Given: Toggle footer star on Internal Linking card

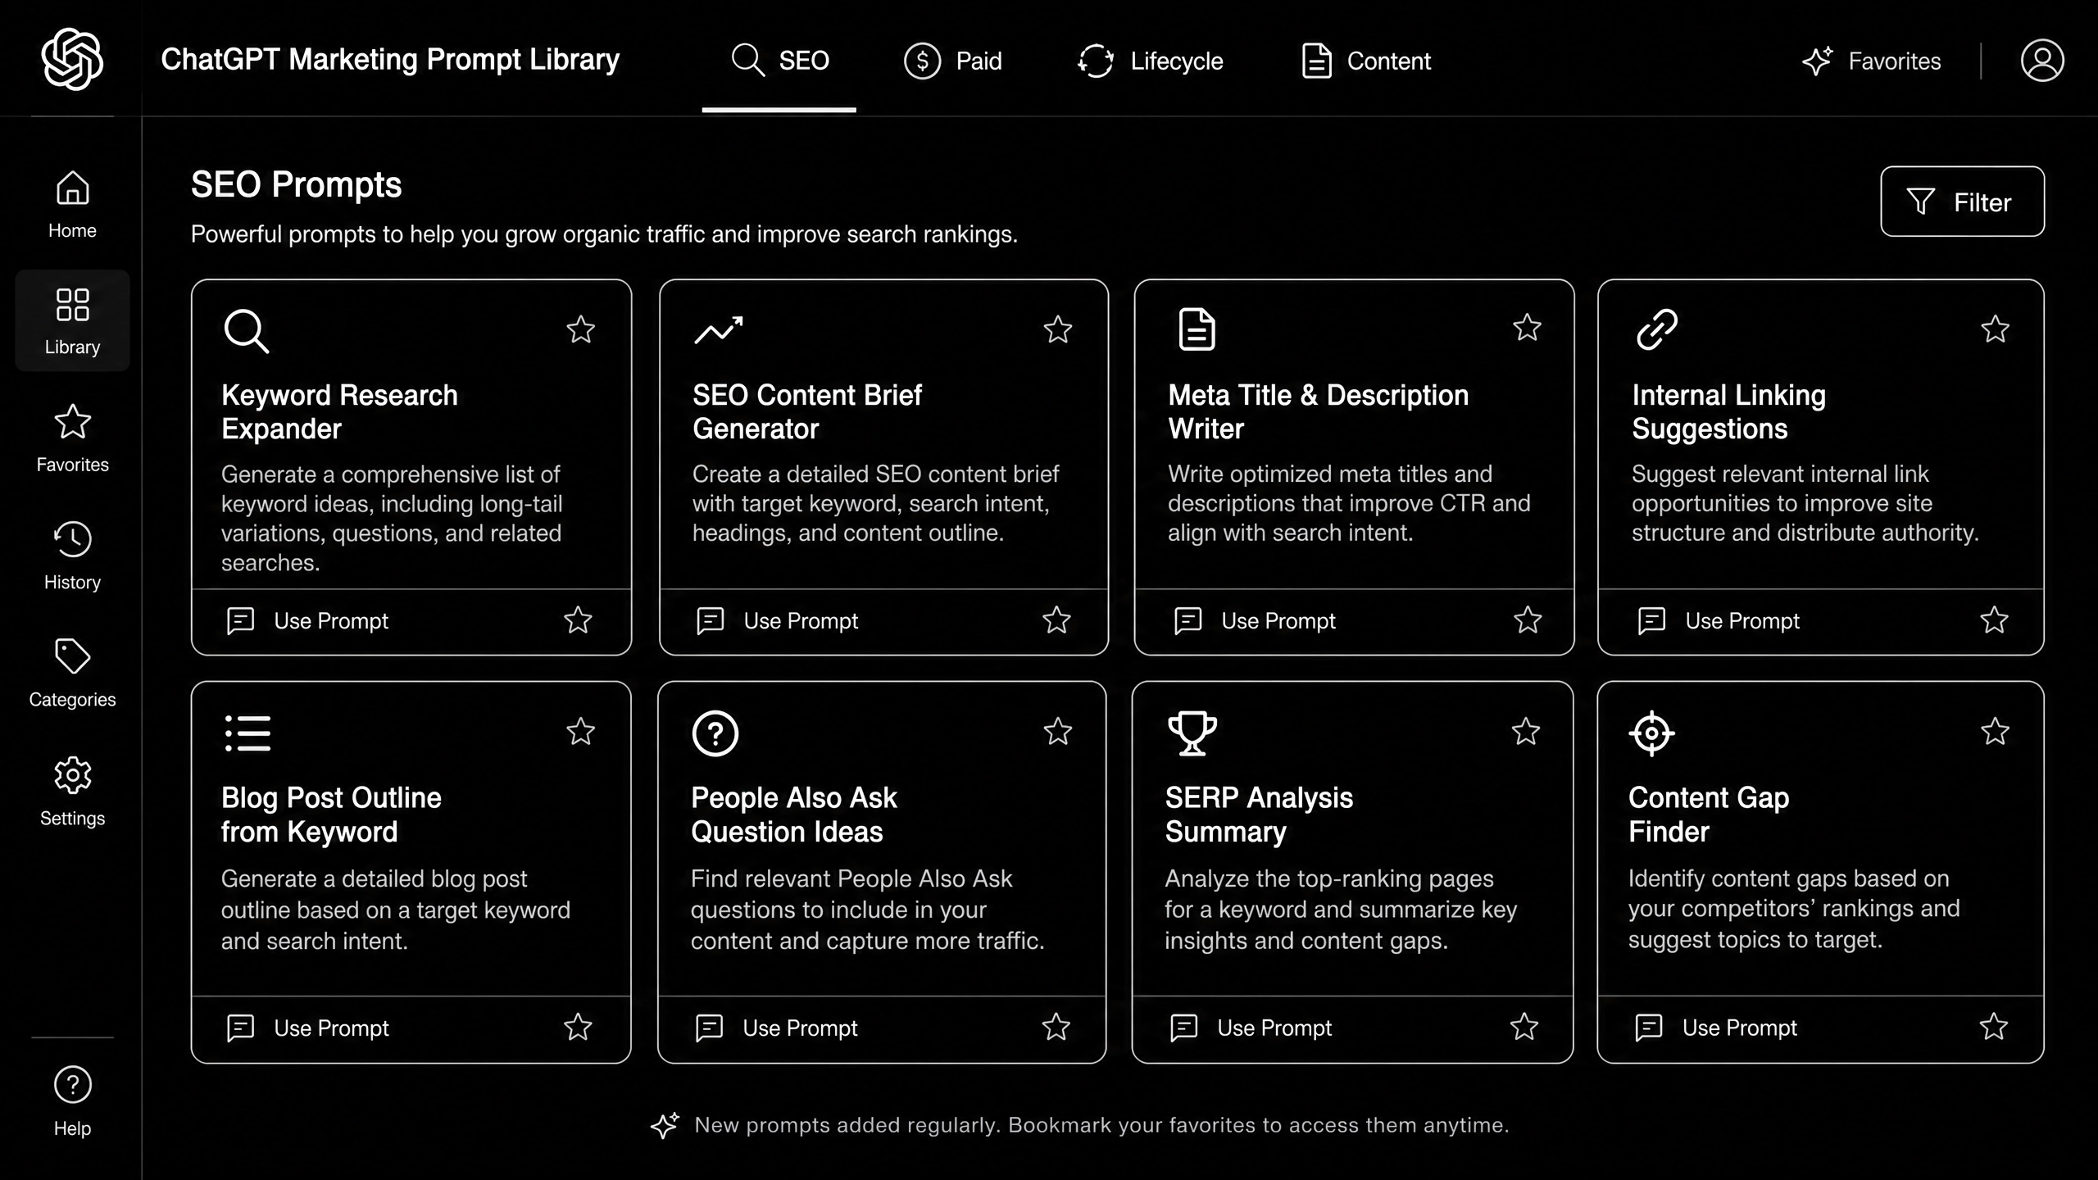Looking at the screenshot, I should click(1994, 620).
